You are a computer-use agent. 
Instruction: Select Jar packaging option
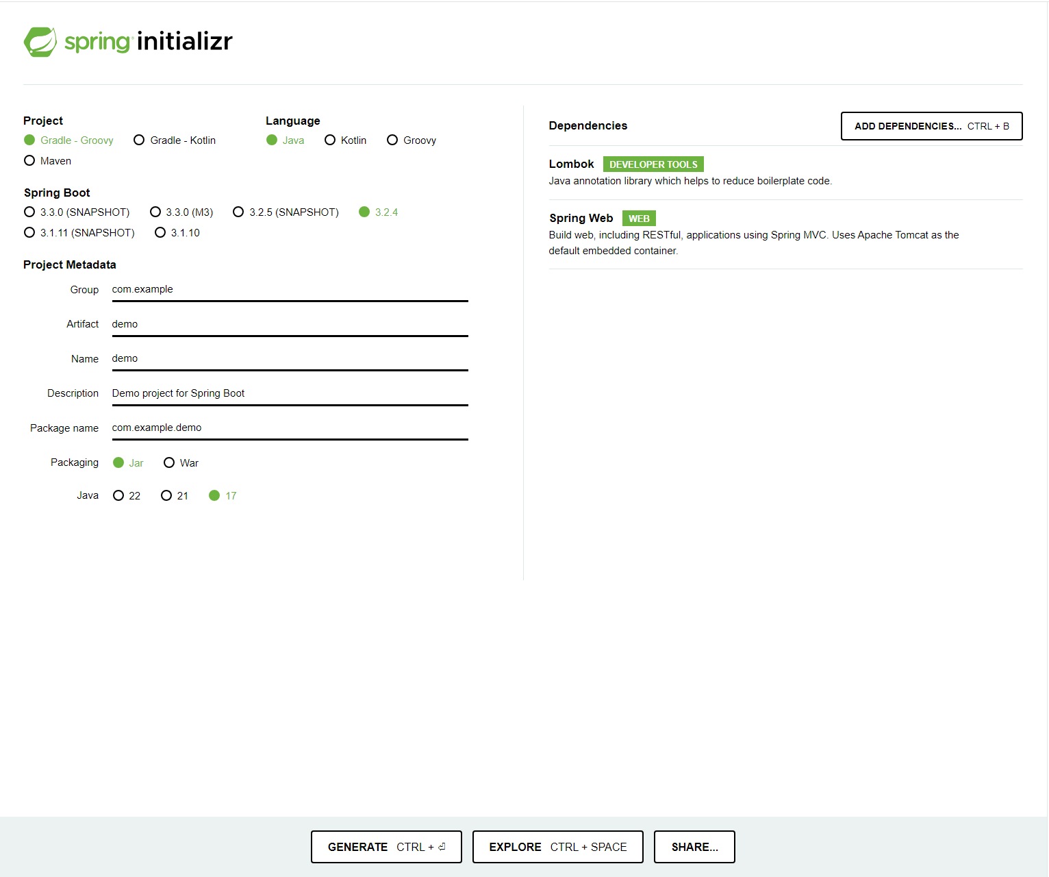[128, 463]
